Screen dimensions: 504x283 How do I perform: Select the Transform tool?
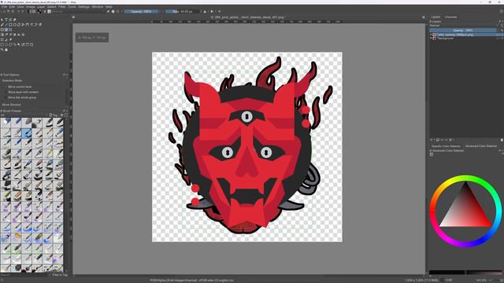(x=2, y=30)
